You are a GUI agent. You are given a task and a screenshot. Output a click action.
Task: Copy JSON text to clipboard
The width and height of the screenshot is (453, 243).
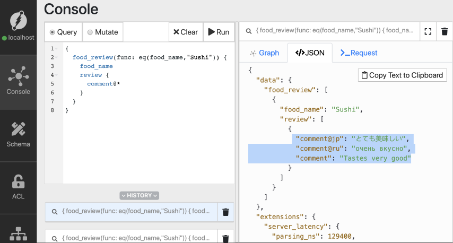coord(402,75)
